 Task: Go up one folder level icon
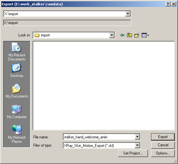[129, 35]
